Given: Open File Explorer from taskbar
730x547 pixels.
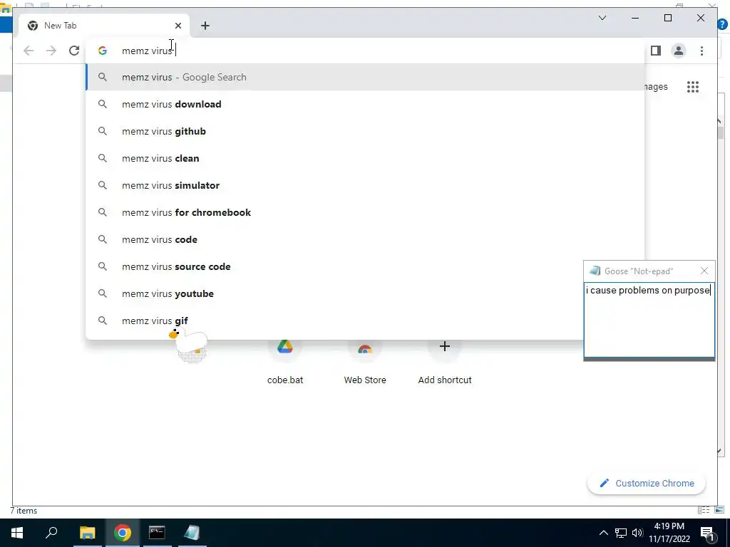Looking at the screenshot, I should [87, 533].
